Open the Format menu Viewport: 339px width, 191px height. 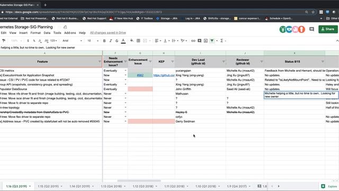tap(35, 33)
